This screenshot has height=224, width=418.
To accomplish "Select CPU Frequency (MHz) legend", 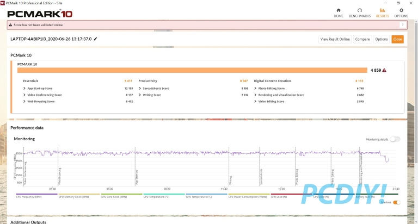I will 29,197.
